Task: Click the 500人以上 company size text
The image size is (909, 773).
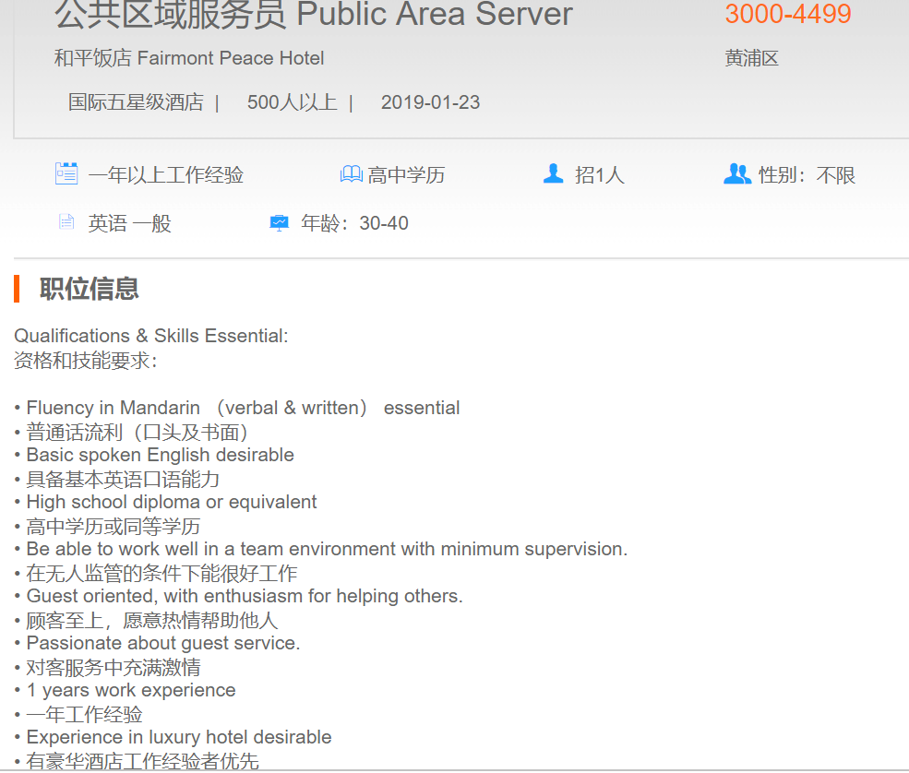Action: [292, 102]
